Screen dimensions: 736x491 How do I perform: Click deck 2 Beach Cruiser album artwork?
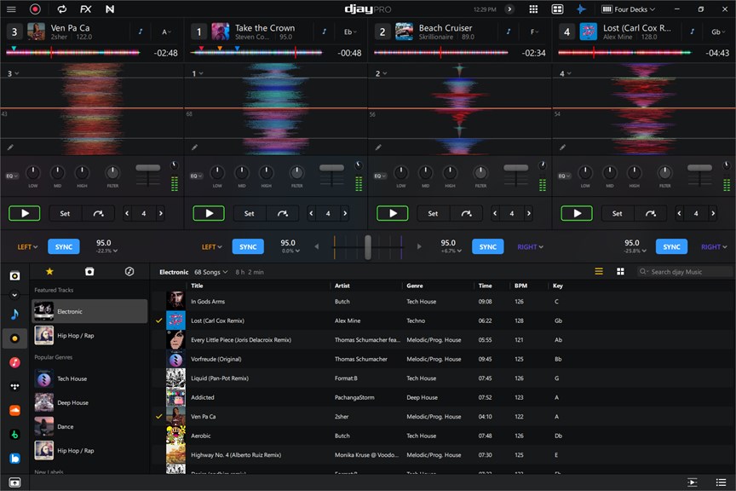coord(404,32)
